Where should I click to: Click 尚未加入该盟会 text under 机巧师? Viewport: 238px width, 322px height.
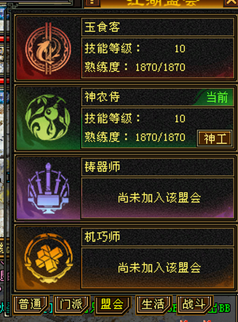pyautogui.click(x=159, y=268)
